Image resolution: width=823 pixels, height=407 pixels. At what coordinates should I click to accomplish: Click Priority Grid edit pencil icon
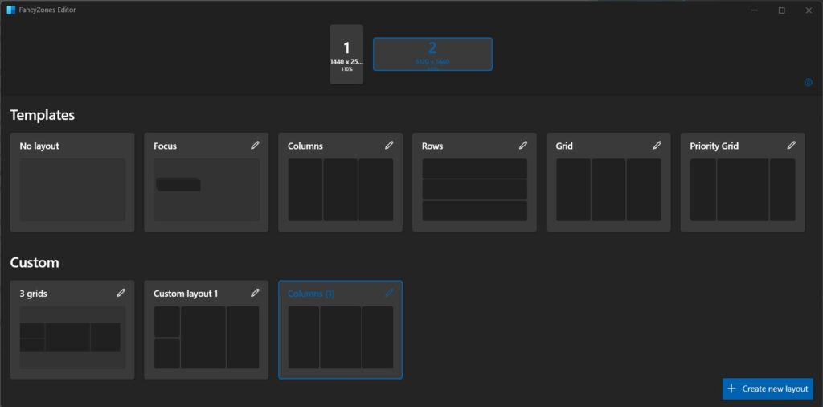[x=792, y=146]
